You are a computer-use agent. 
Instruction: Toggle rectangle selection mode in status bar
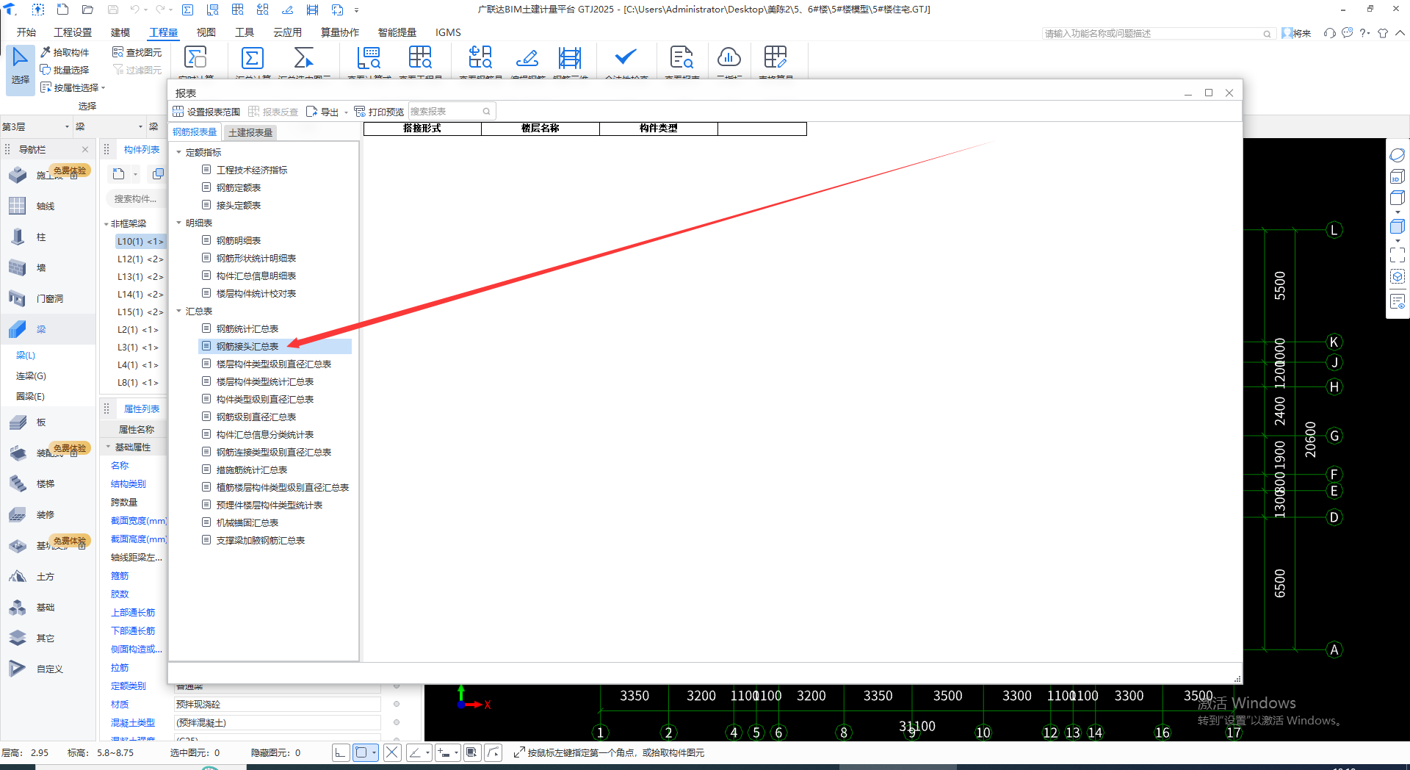pyautogui.click(x=361, y=752)
